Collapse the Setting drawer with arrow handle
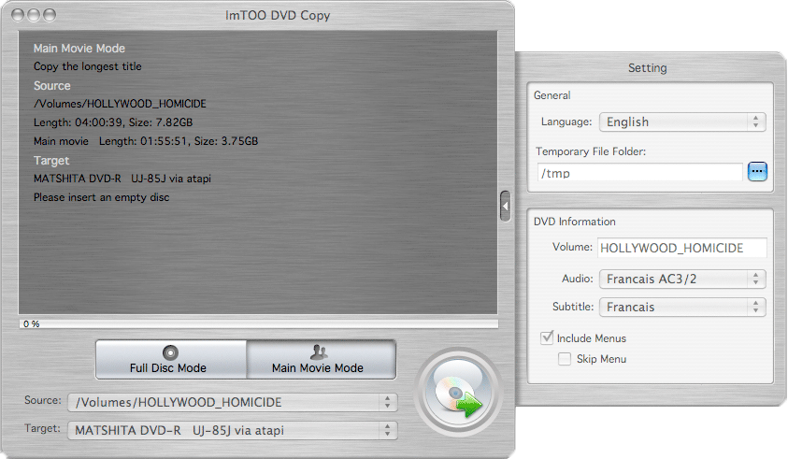 [x=506, y=206]
